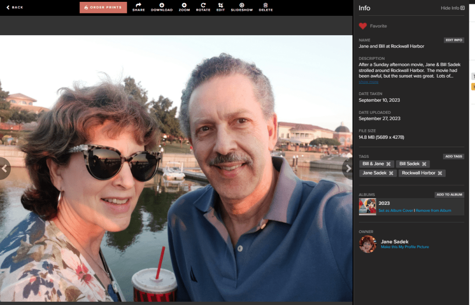Delete this photo with trash icon

tap(266, 5)
